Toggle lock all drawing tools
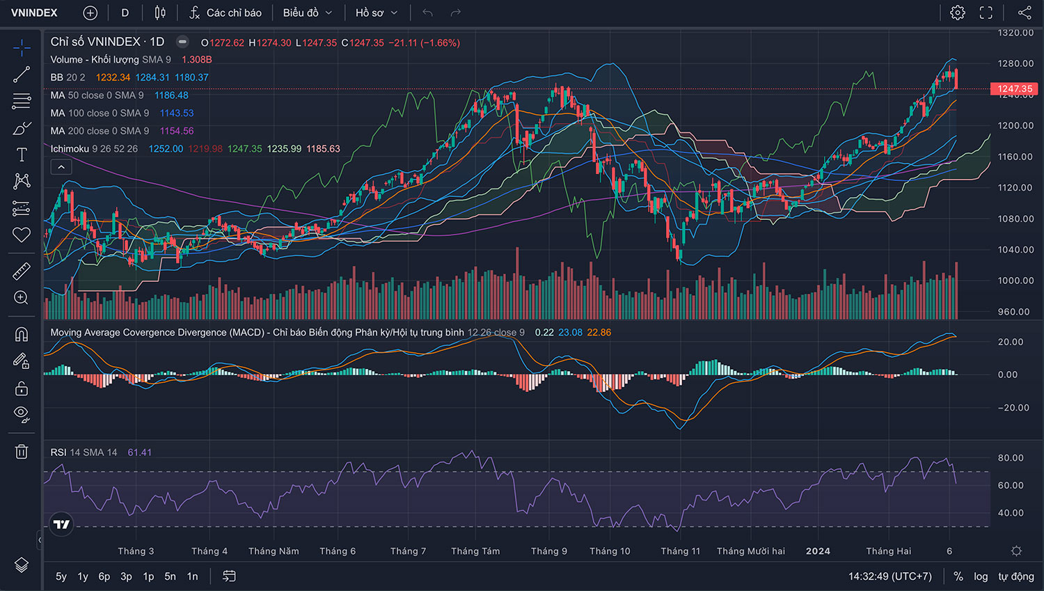1044x591 pixels. pos(22,388)
